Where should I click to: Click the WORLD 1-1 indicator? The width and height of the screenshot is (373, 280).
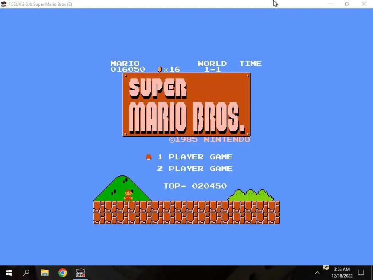pyautogui.click(x=212, y=66)
